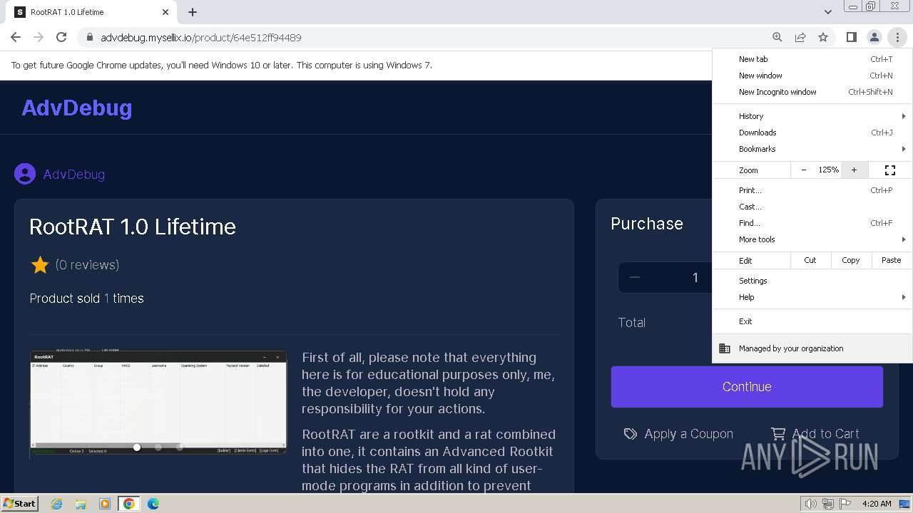
Task: Open a new browser tab with plus
Action: point(193,12)
